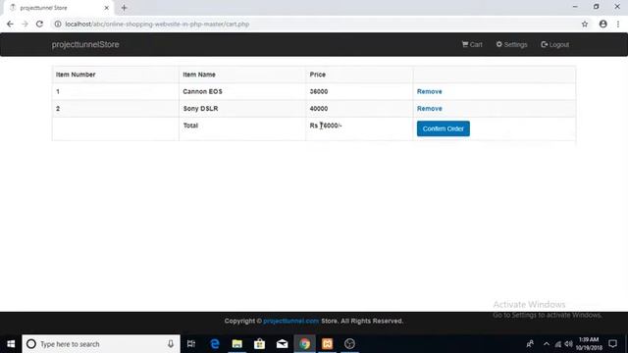Click the browser forward arrow
Viewport: 628px width, 353px height.
pyautogui.click(x=25, y=24)
